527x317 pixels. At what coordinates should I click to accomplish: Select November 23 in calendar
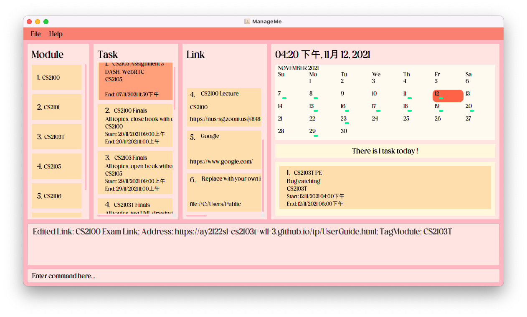(343, 119)
